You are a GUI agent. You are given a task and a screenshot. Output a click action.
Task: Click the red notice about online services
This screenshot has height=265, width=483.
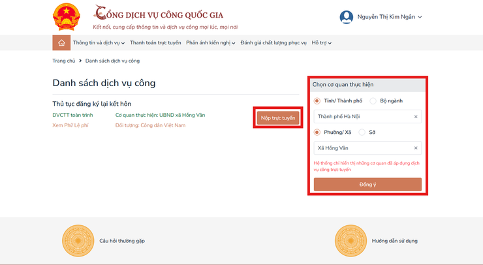pos(367,166)
